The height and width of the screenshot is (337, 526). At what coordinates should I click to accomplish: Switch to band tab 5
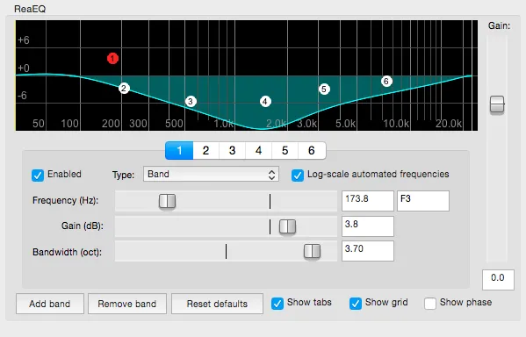coord(285,151)
